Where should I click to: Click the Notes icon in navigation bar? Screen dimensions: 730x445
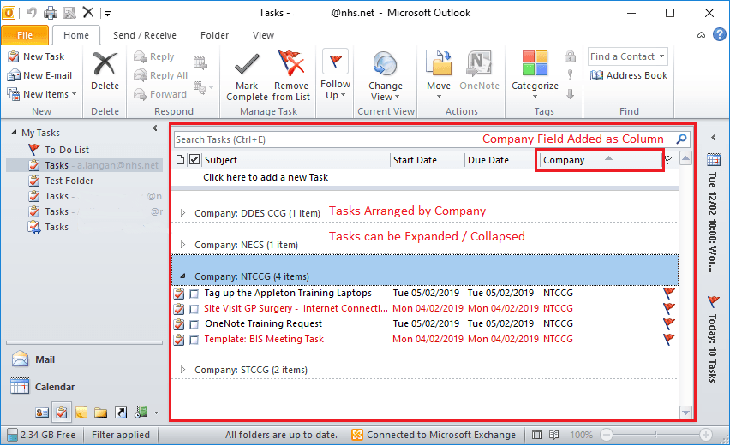click(x=81, y=412)
